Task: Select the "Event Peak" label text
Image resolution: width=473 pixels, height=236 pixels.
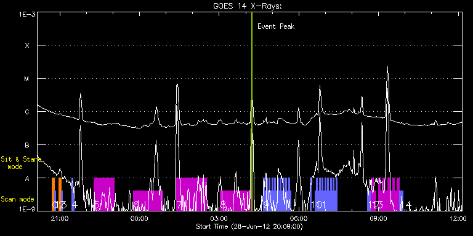Action: click(x=276, y=26)
